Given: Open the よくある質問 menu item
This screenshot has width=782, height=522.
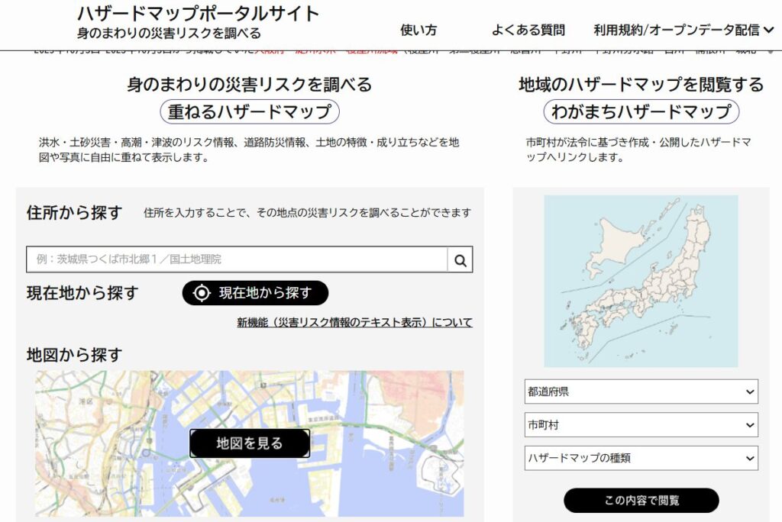Looking at the screenshot, I should (x=528, y=30).
